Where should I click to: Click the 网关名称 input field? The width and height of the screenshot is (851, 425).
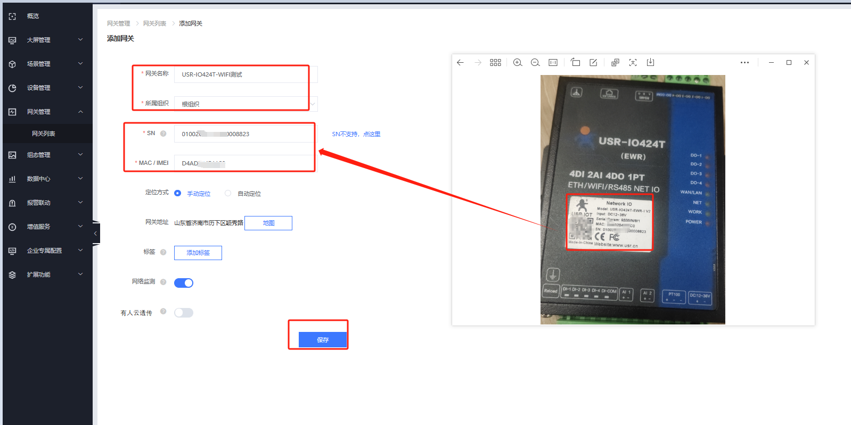pyautogui.click(x=246, y=74)
